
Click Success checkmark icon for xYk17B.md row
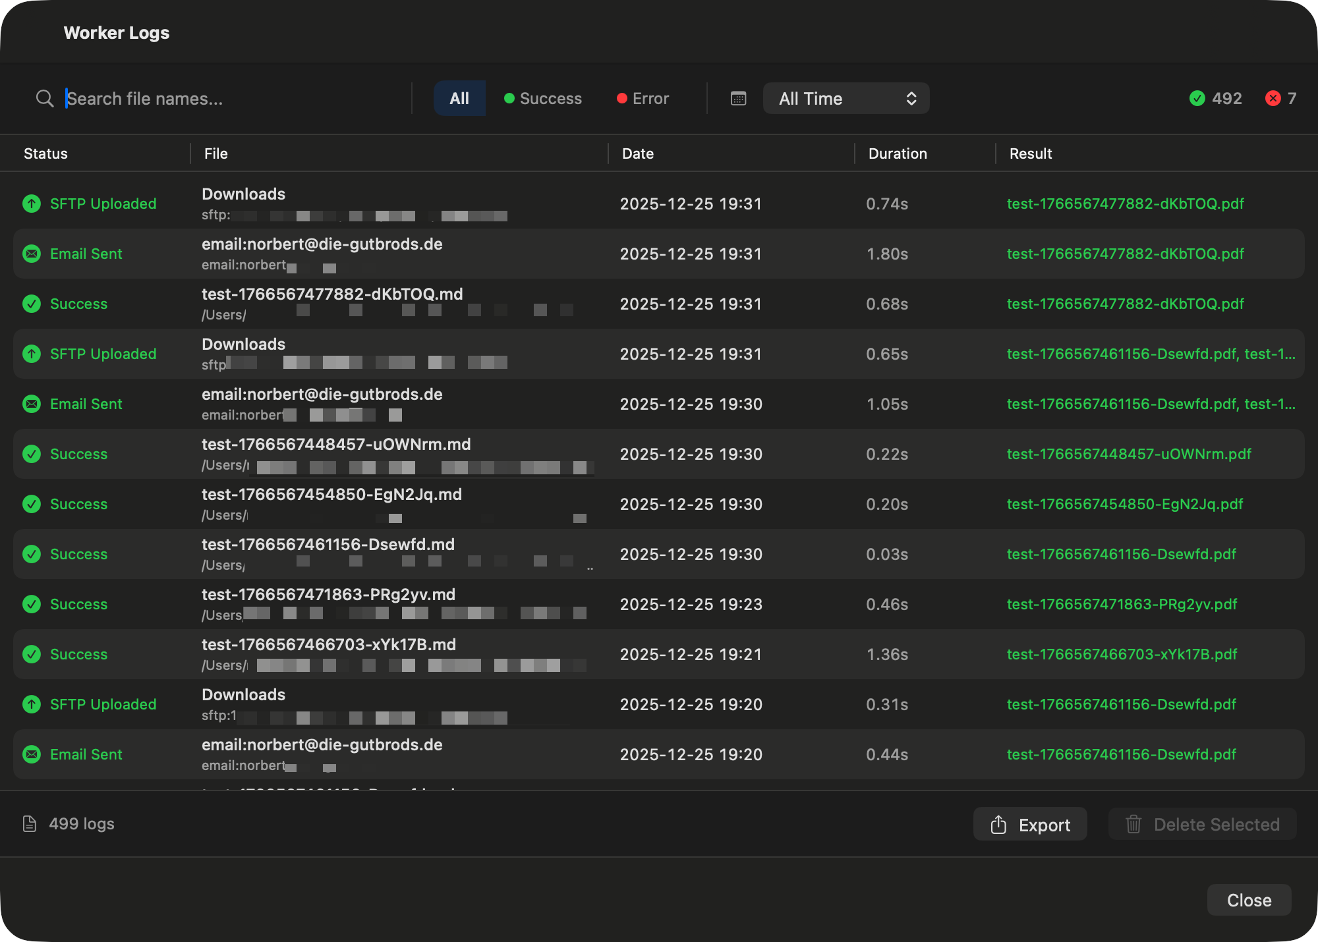[x=32, y=654]
